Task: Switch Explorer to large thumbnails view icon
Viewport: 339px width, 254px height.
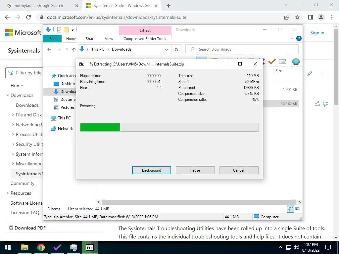Action: (298, 209)
